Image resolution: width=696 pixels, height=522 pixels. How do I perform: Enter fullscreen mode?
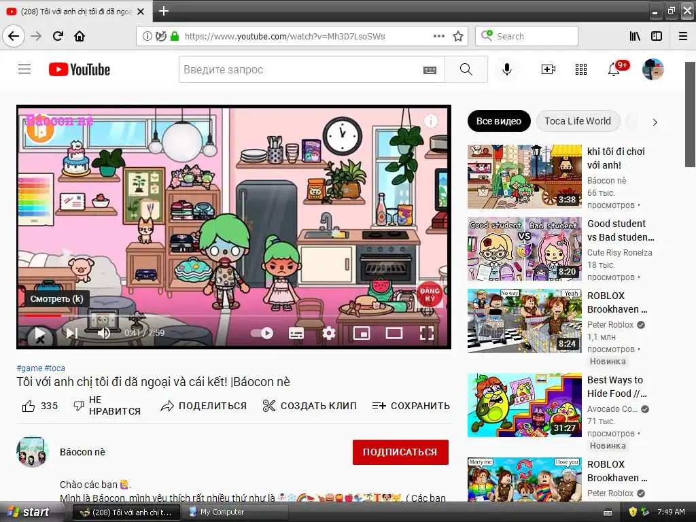point(427,333)
